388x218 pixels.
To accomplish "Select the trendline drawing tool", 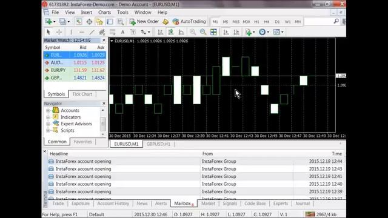I will pyautogui.click(x=92, y=32).
